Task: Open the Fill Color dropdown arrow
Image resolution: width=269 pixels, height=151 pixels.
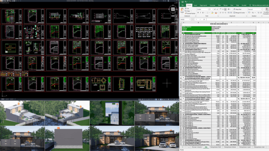Action: tap(214, 13)
